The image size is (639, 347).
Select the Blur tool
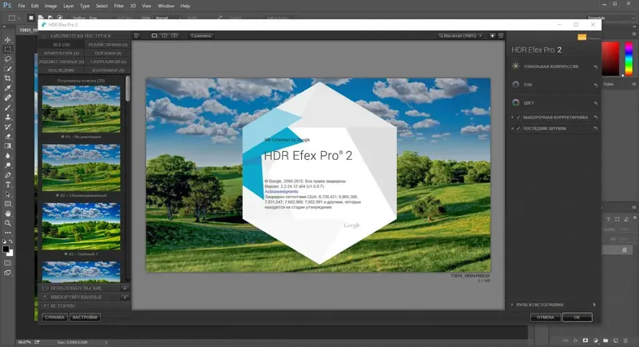tap(8, 156)
